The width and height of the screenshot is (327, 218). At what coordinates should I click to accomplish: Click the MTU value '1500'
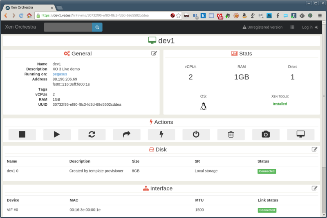click(199, 210)
